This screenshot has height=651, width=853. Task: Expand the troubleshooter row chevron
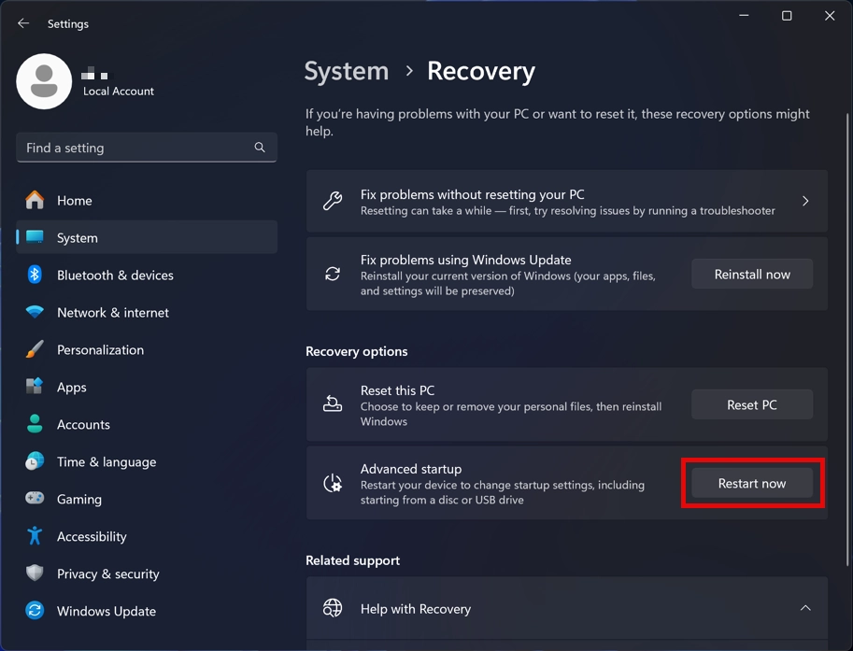805,200
